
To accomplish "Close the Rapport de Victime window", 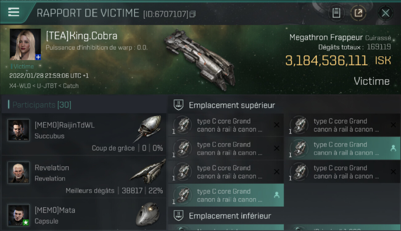I will 386,13.
